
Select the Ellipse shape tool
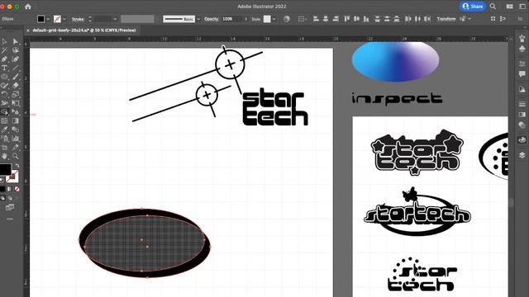click(4, 77)
